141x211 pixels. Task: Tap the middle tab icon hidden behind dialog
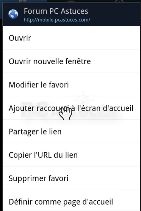70,1
